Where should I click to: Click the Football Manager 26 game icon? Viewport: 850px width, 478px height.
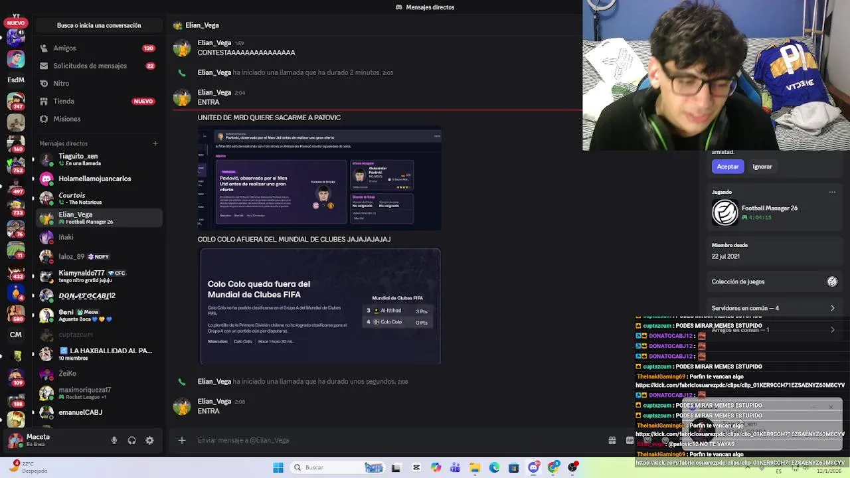pyautogui.click(x=724, y=212)
